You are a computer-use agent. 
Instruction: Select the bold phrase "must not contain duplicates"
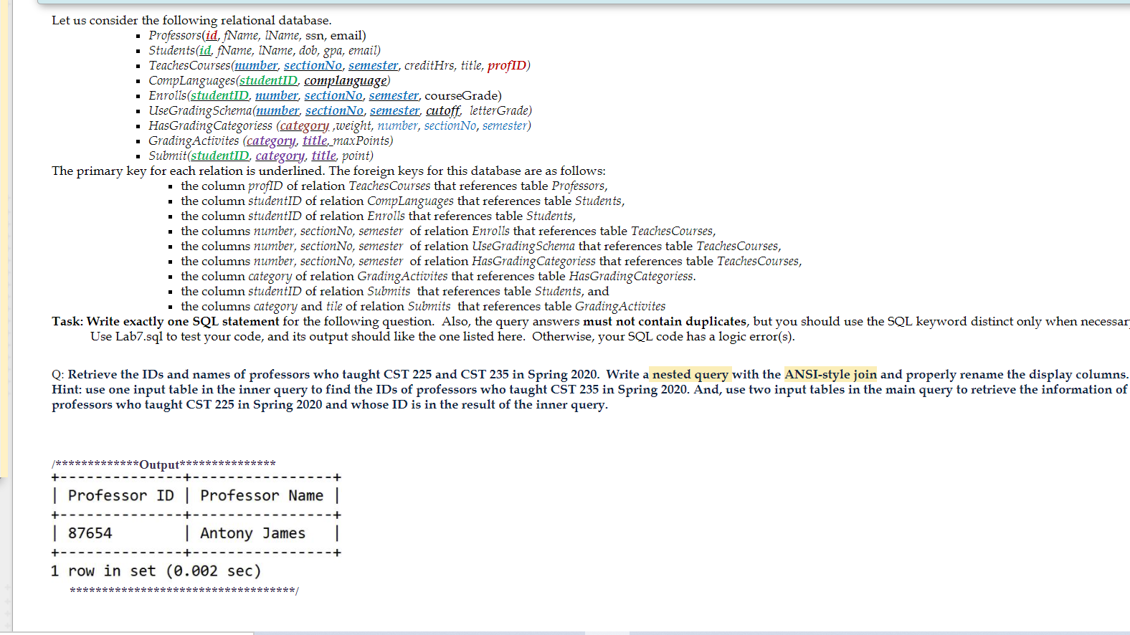point(665,321)
